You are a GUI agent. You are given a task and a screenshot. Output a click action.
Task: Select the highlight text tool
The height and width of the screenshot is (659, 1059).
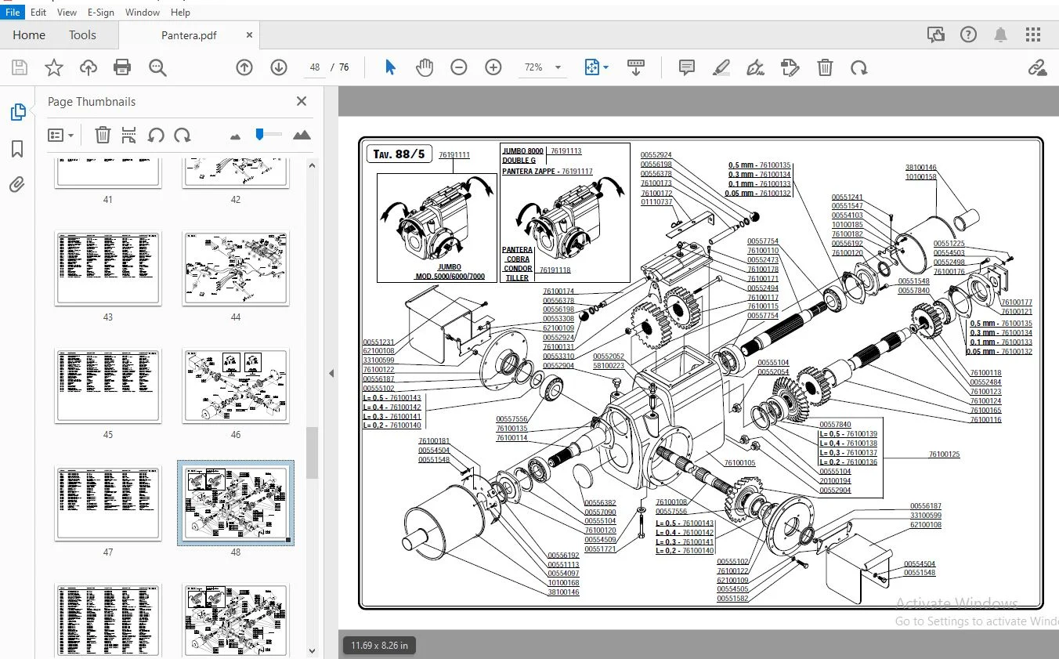(721, 67)
